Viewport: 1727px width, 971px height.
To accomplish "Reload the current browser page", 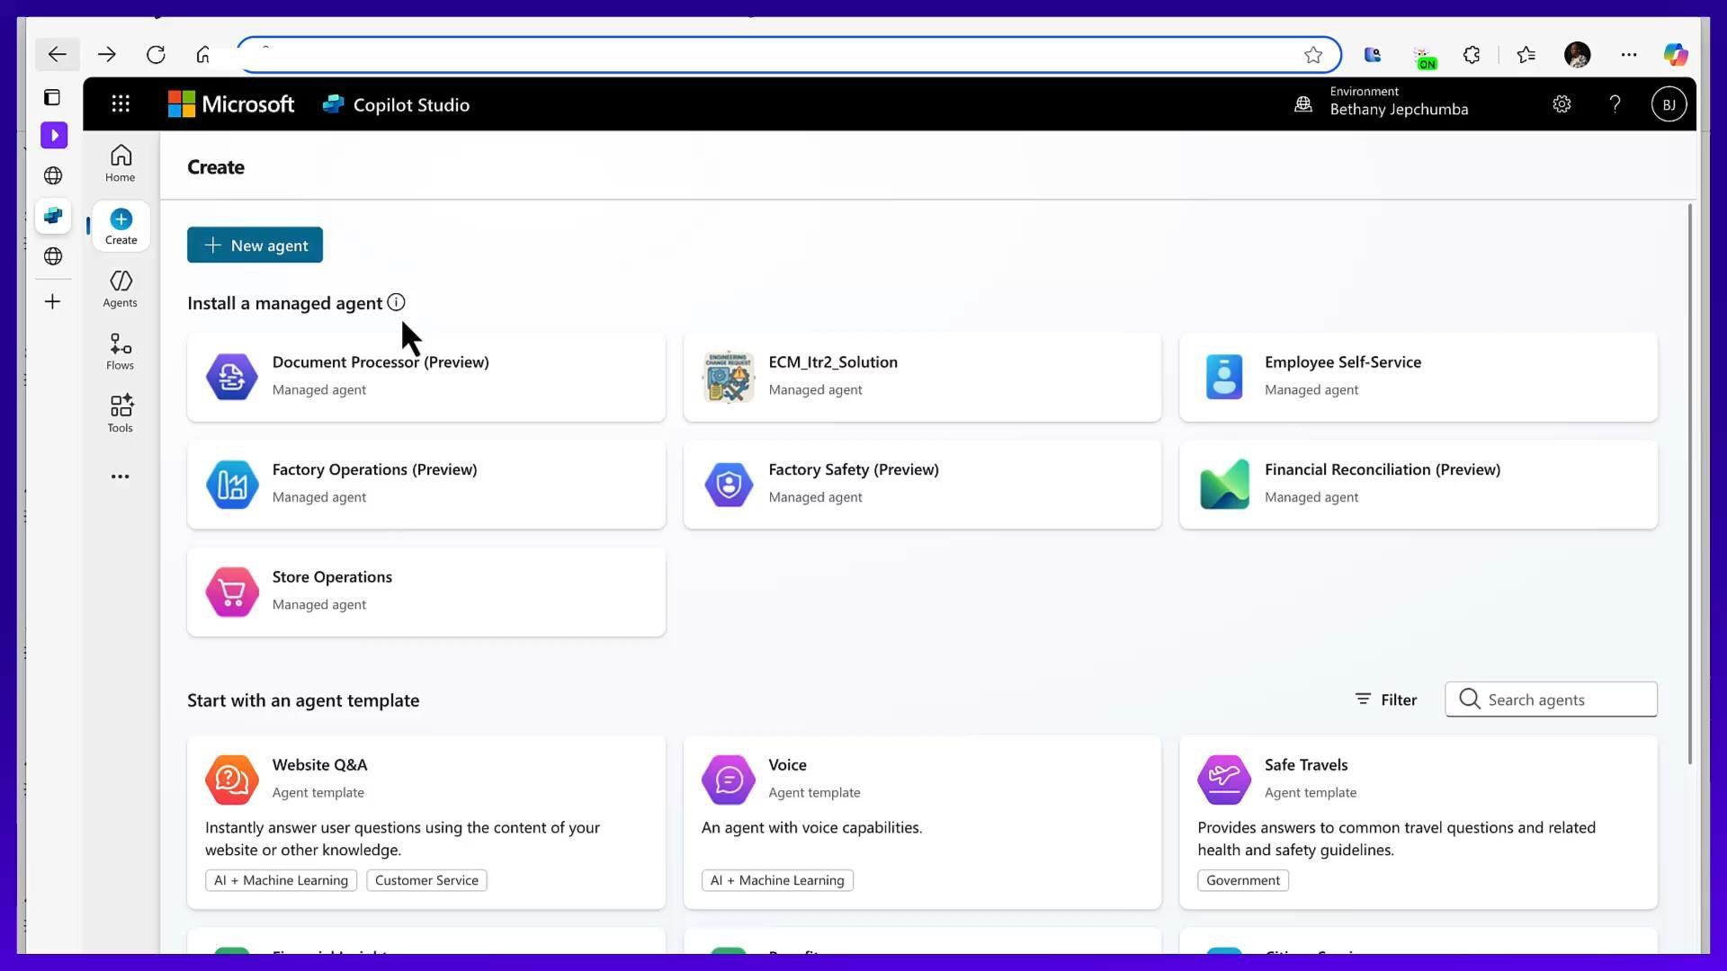I will coord(156,55).
